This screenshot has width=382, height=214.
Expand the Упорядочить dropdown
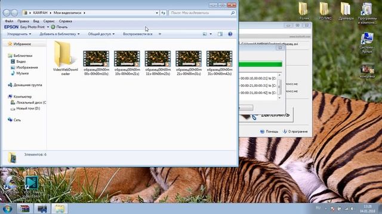tap(19, 34)
